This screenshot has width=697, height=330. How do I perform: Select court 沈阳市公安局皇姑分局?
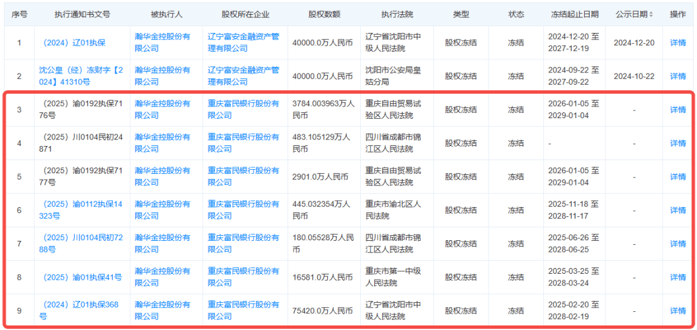click(x=393, y=76)
